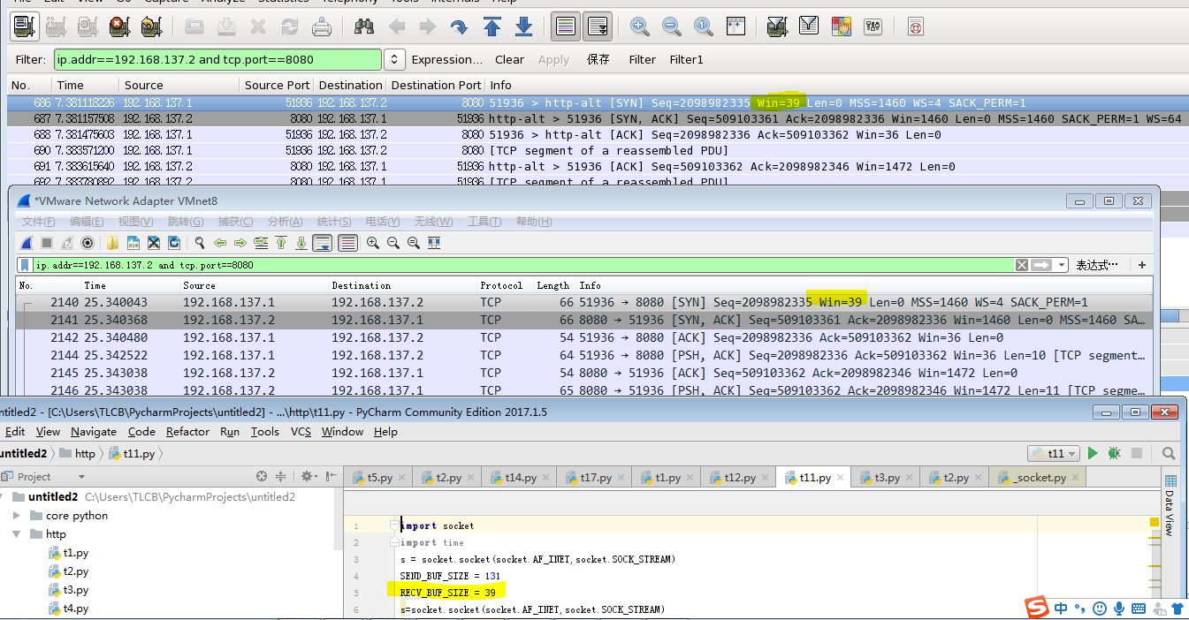This screenshot has width=1189, height=620.
Task: Open help lifebuoy icon in top Wireshark
Action: tap(915, 26)
